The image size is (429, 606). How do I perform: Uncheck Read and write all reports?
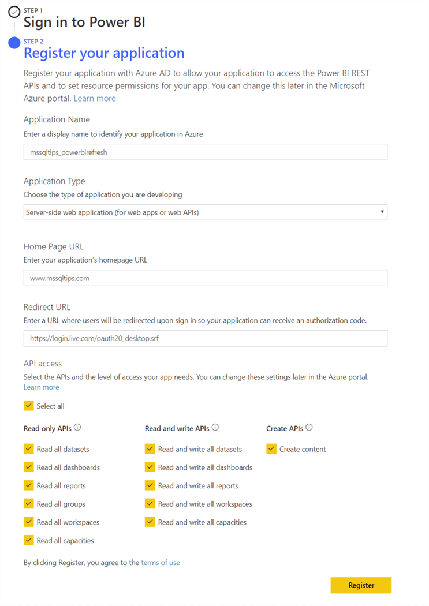click(150, 485)
